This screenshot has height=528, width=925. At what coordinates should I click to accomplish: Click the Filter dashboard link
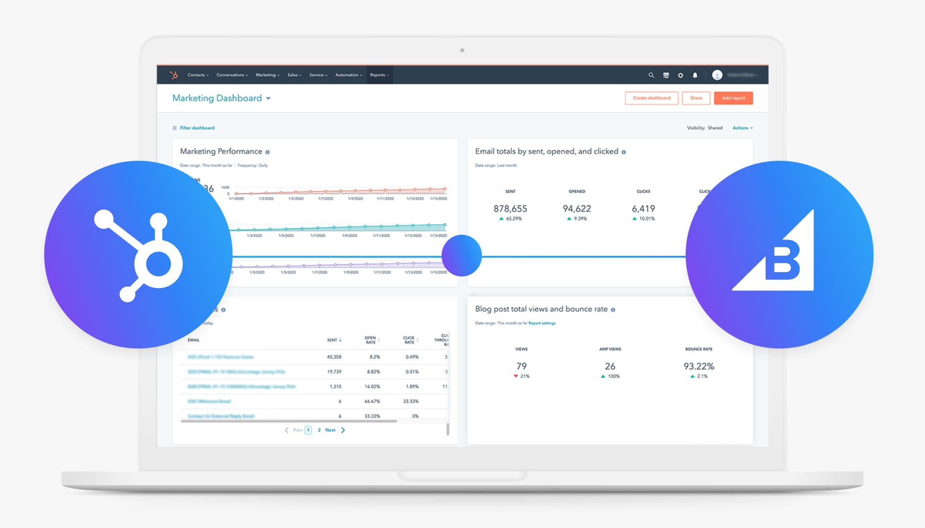[x=197, y=128]
